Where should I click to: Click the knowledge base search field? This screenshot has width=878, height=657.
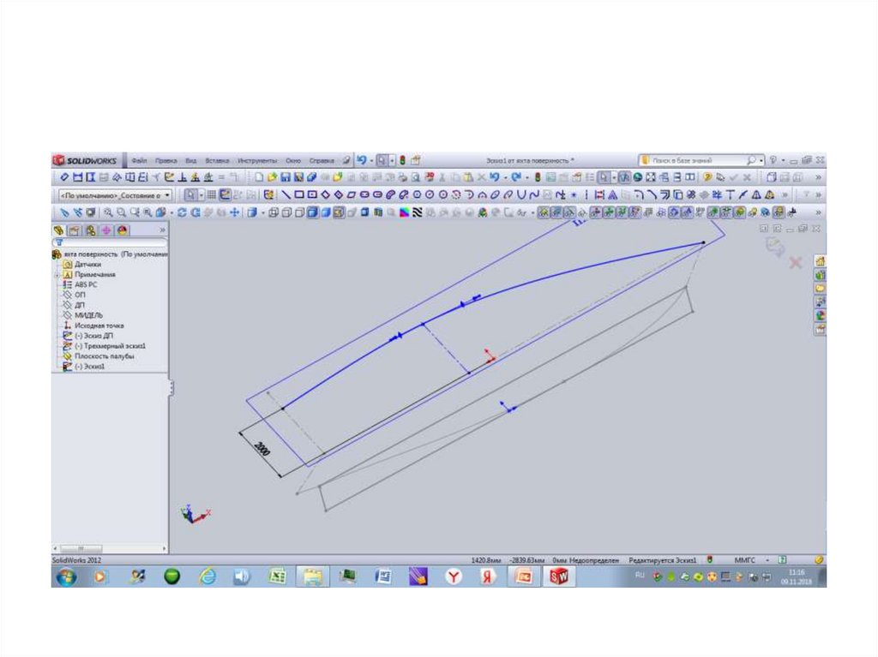pos(695,160)
